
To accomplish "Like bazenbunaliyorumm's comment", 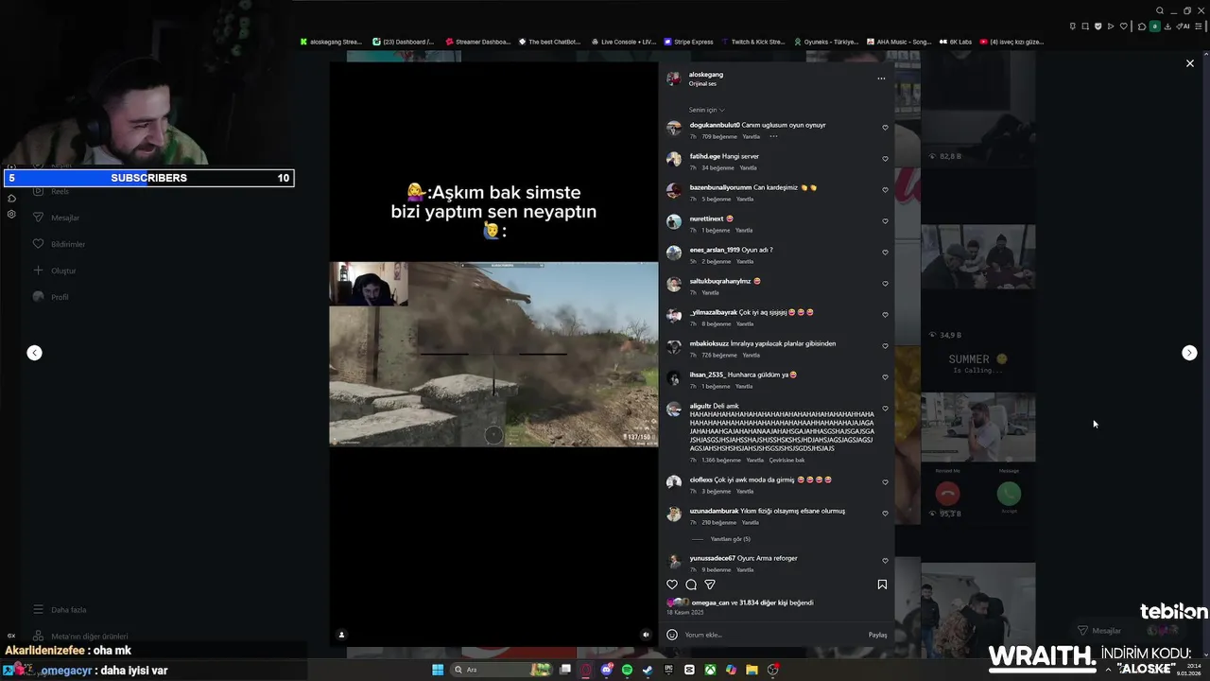I will (885, 190).
